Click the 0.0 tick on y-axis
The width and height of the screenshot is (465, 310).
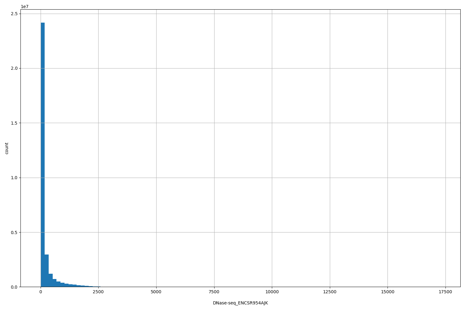click(x=15, y=287)
